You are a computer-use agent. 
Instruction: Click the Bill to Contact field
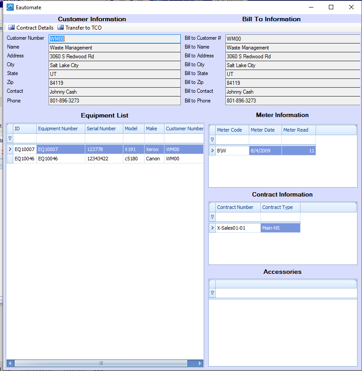tap(293, 92)
